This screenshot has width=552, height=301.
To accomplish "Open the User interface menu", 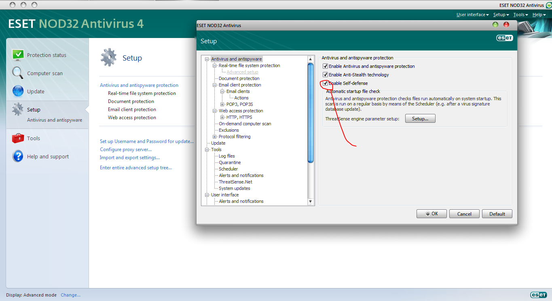I will (472, 15).
